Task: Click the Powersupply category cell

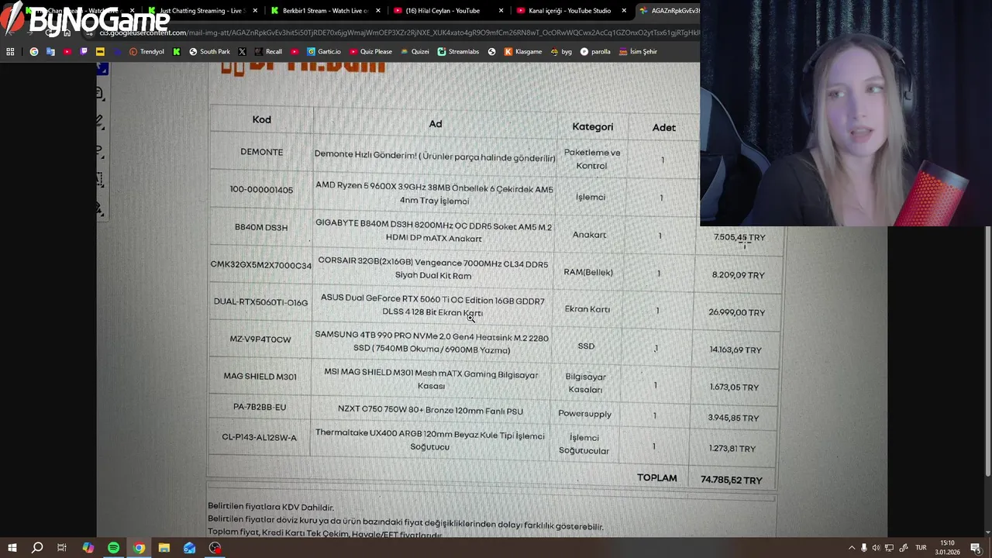Action: pos(585,414)
